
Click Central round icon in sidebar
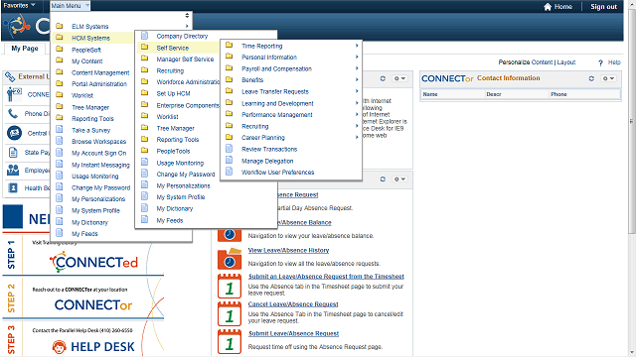(x=14, y=133)
